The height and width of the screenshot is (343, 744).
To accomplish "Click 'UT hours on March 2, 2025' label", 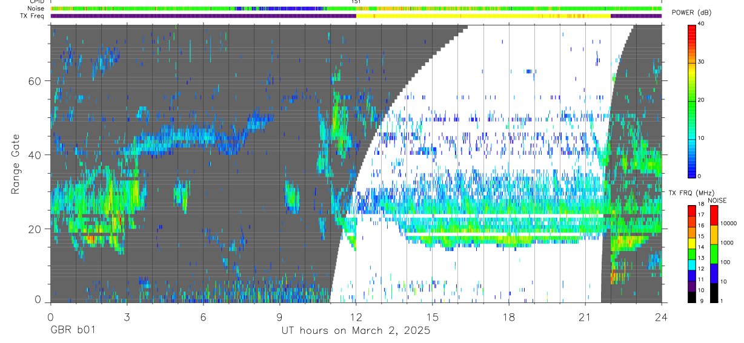I will pos(356,331).
